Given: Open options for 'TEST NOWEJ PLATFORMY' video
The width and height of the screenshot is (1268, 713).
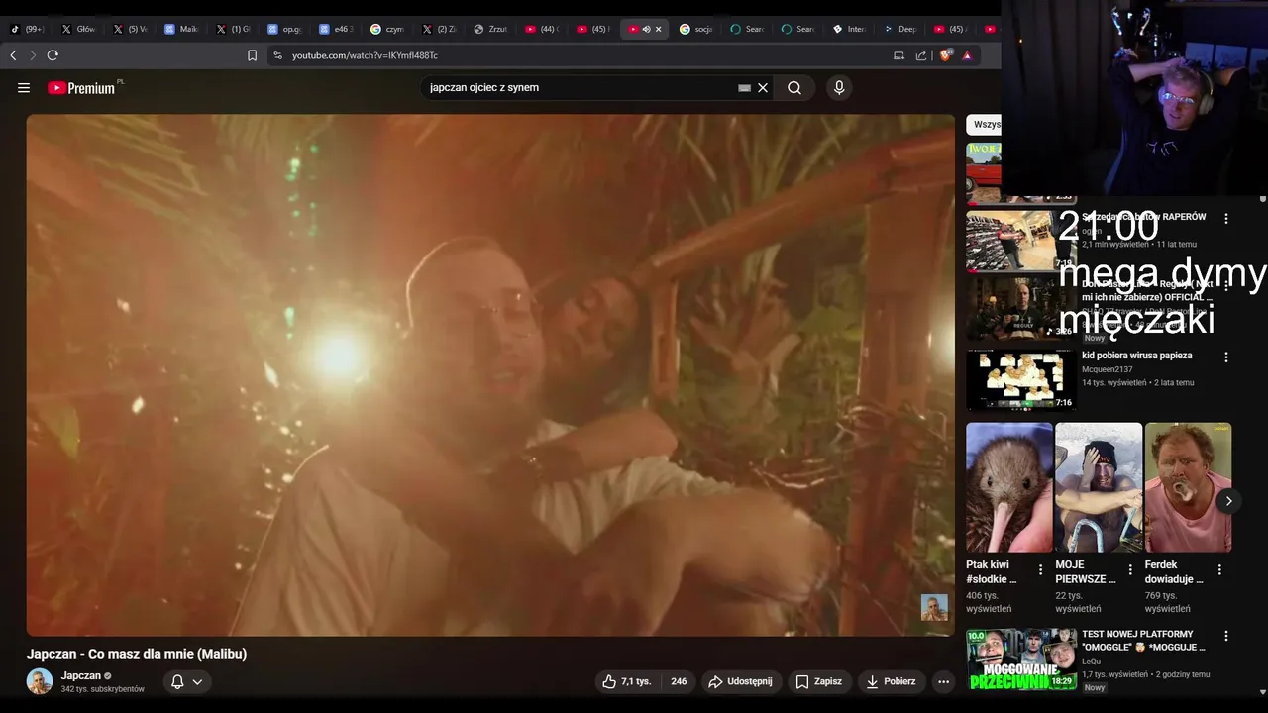Looking at the screenshot, I should (x=1226, y=636).
